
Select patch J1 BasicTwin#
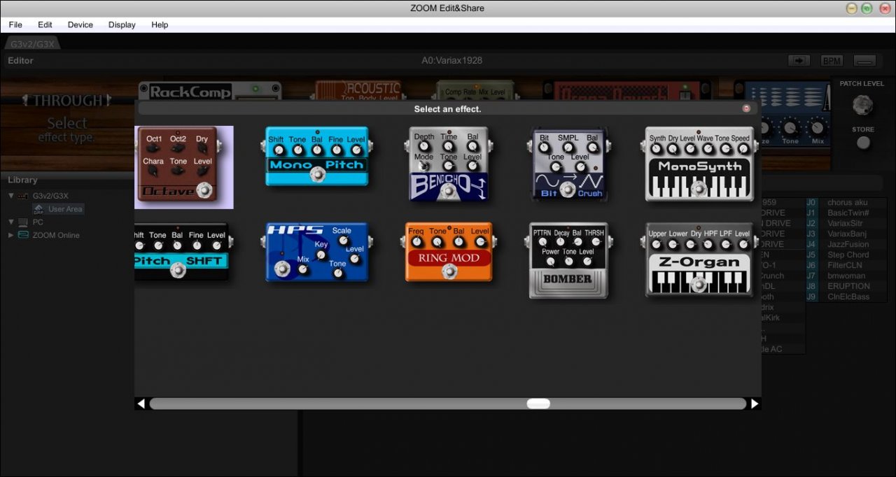846,213
